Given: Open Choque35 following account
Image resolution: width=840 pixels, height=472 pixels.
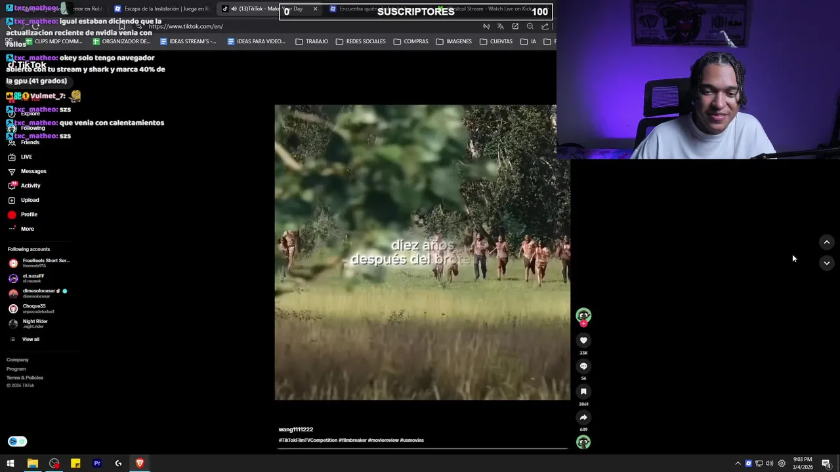Looking at the screenshot, I should click(31, 308).
